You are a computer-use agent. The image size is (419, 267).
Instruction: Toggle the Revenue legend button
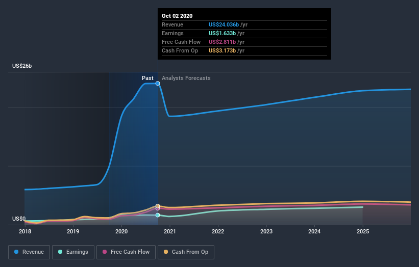tap(29, 252)
